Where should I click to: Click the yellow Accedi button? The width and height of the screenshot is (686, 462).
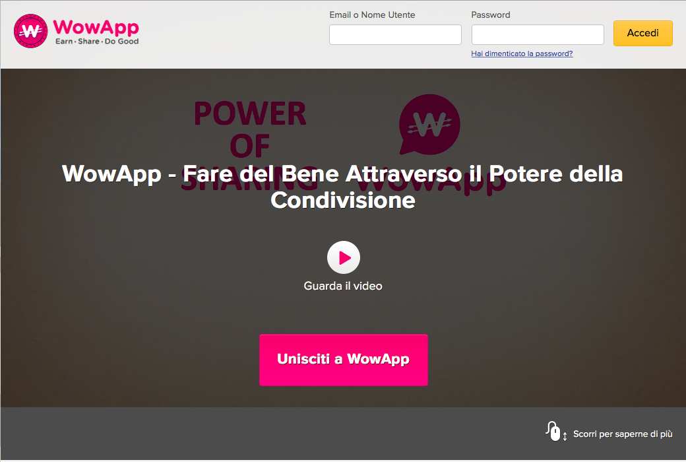click(642, 33)
